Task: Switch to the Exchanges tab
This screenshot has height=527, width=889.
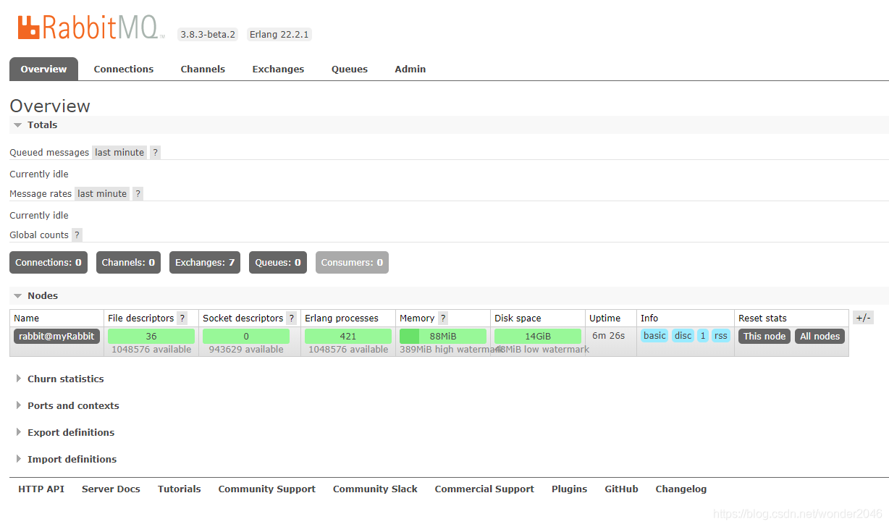Action: point(278,69)
